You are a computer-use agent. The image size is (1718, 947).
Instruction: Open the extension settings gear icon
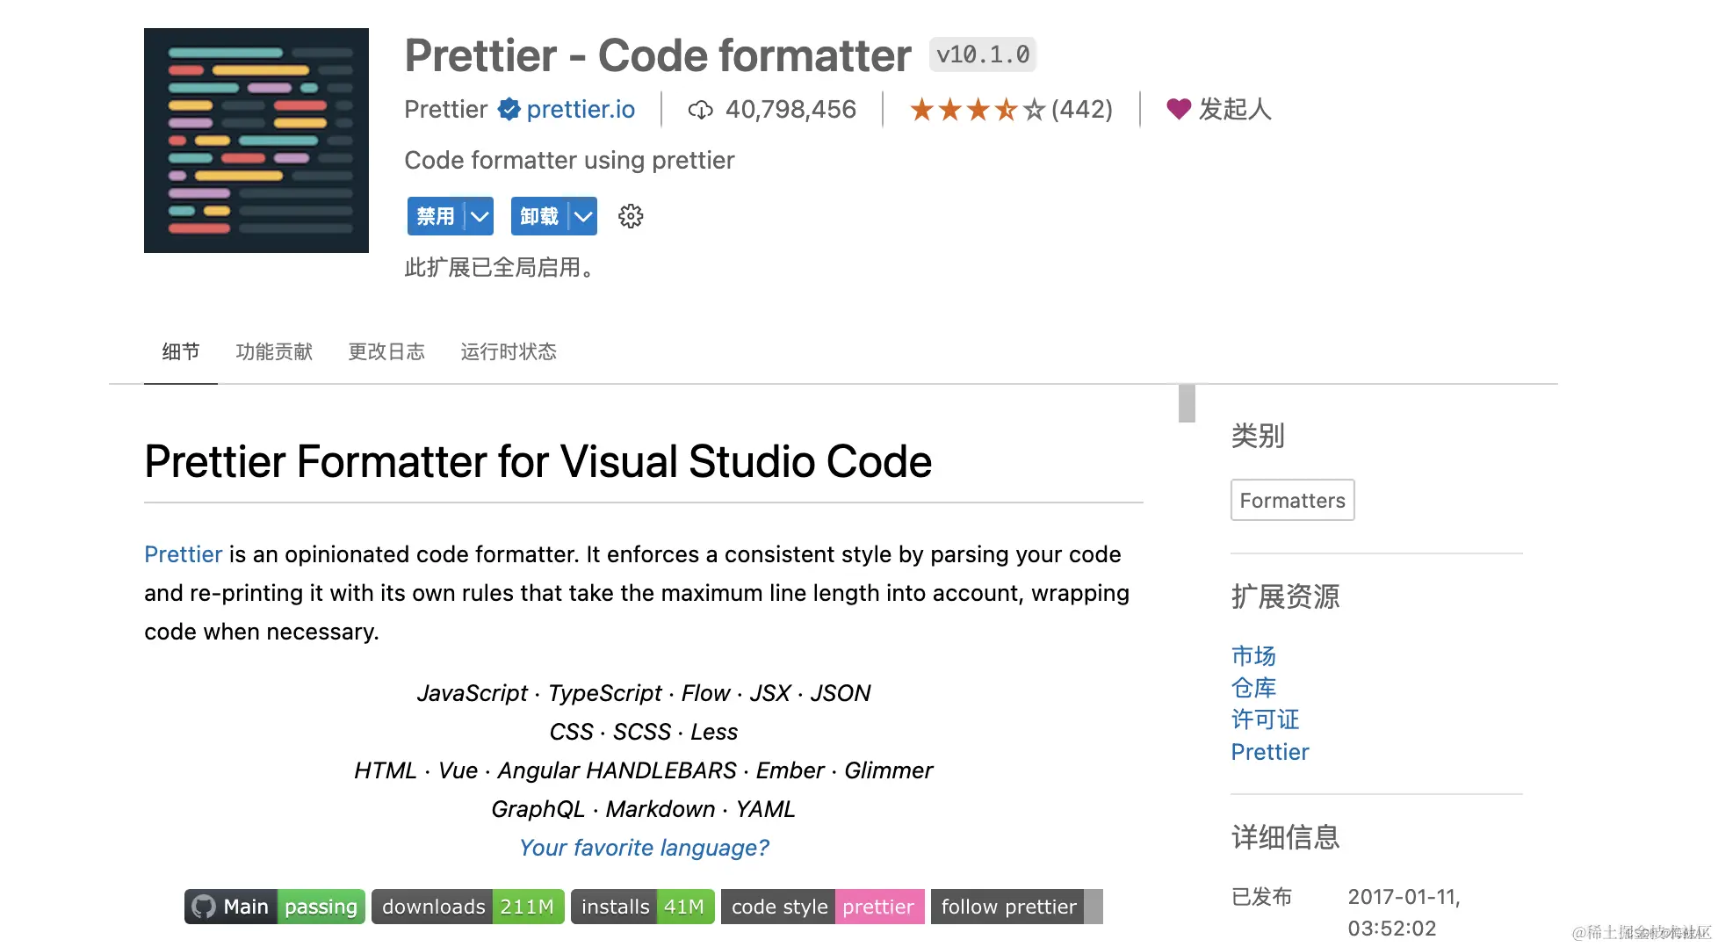[631, 216]
